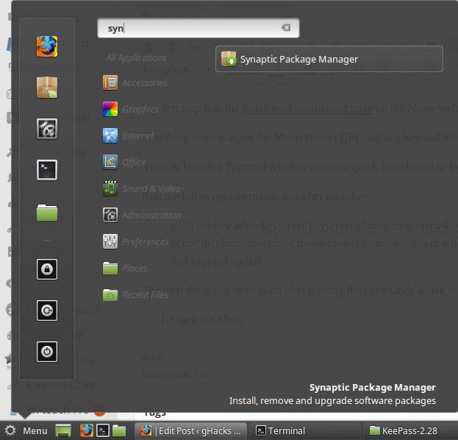Open the file manager folder favorite

[47, 213]
